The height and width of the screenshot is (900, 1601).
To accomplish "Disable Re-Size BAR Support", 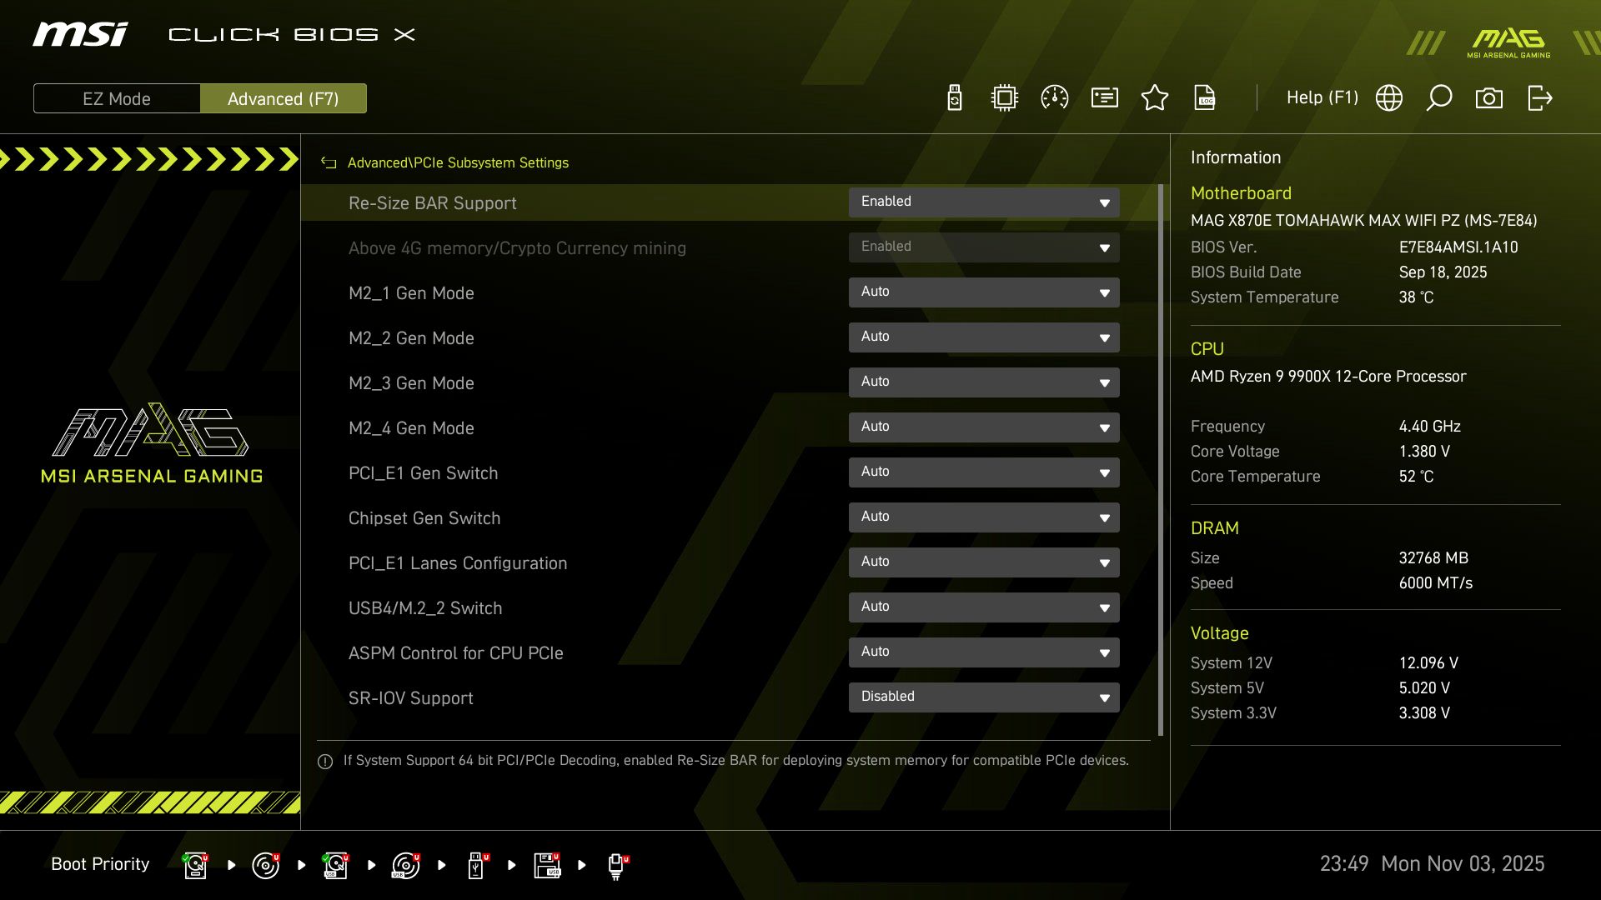I will [984, 202].
